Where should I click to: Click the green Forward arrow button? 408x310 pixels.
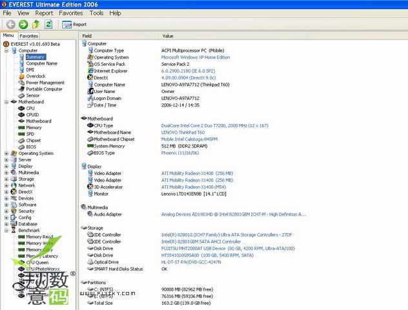coord(23,25)
